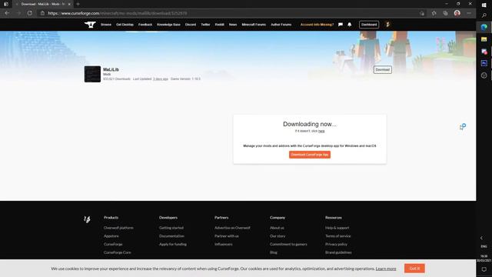Click the 'here' manual download link
This screenshot has width=492, height=277.
tap(321, 131)
